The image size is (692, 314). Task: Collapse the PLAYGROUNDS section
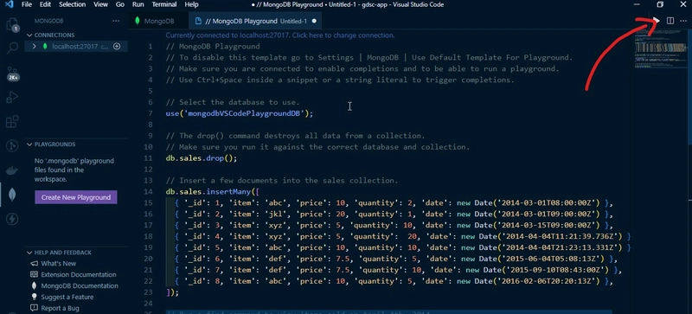(29, 144)
